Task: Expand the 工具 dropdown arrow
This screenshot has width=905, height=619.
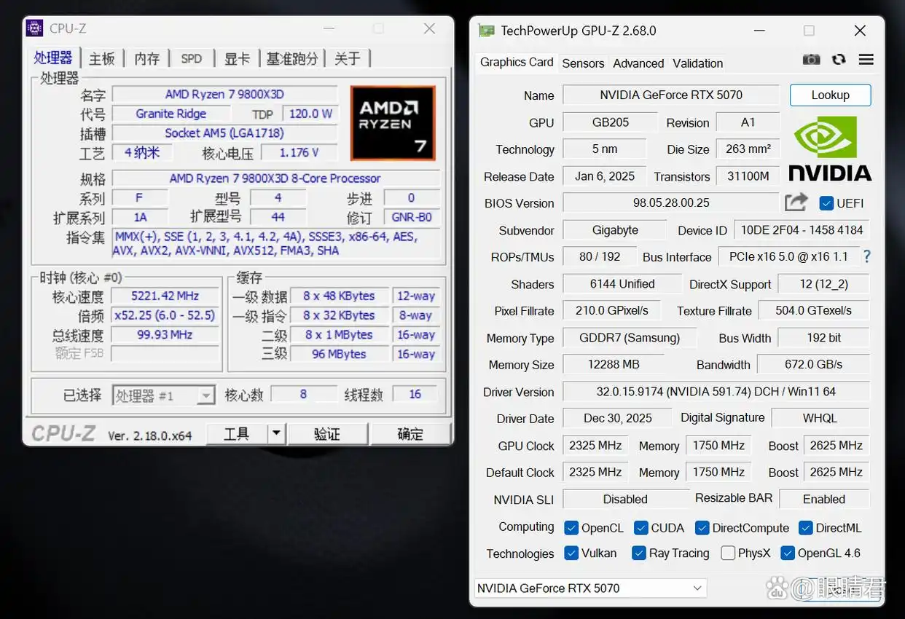Action: point(277,433)
